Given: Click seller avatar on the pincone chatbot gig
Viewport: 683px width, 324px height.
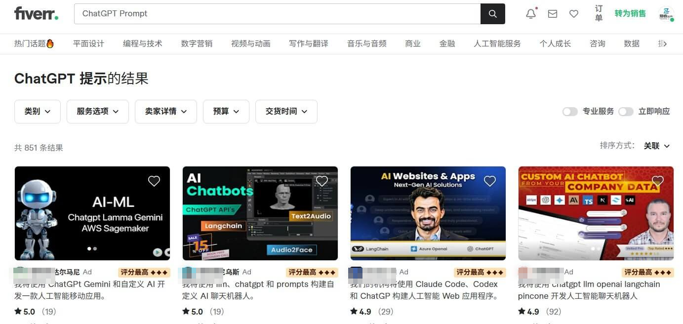Looking at the screenshot, I should (523, 272).
